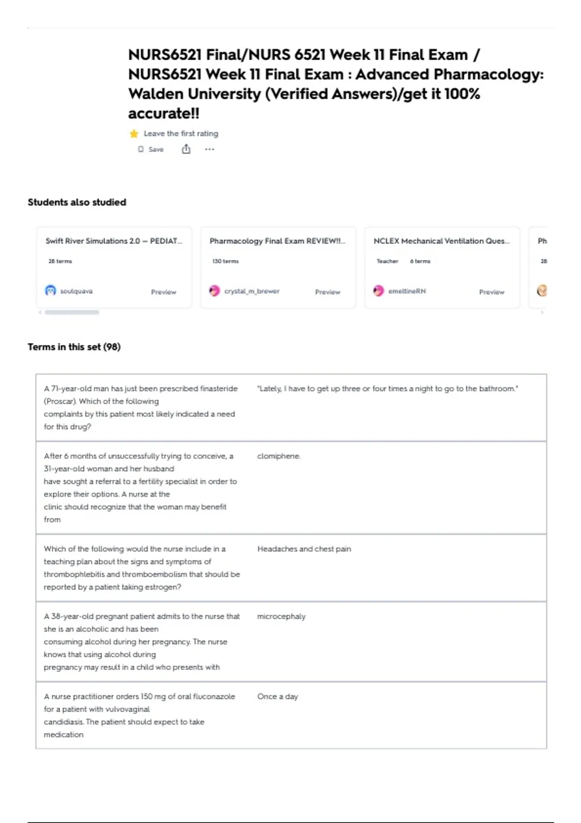Viewport: 581px width, 823px height.
Task: Open the three-dot more options menu
Action: point(209,149)
